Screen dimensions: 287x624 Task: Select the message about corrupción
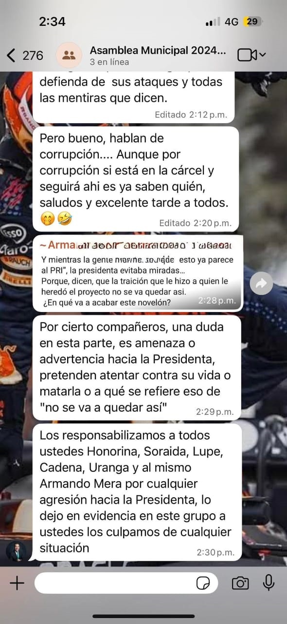pyautogui.click(x=136, y=179)
